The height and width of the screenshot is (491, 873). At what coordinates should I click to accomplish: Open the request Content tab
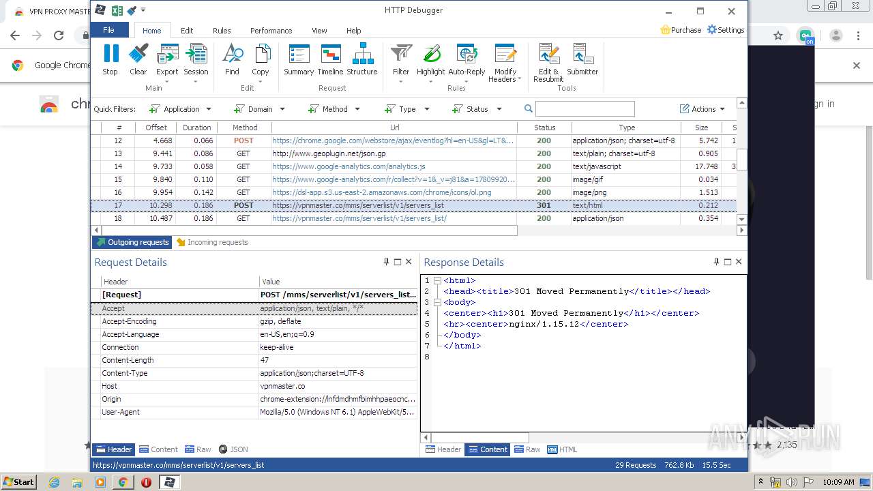(x=158, y=449)
